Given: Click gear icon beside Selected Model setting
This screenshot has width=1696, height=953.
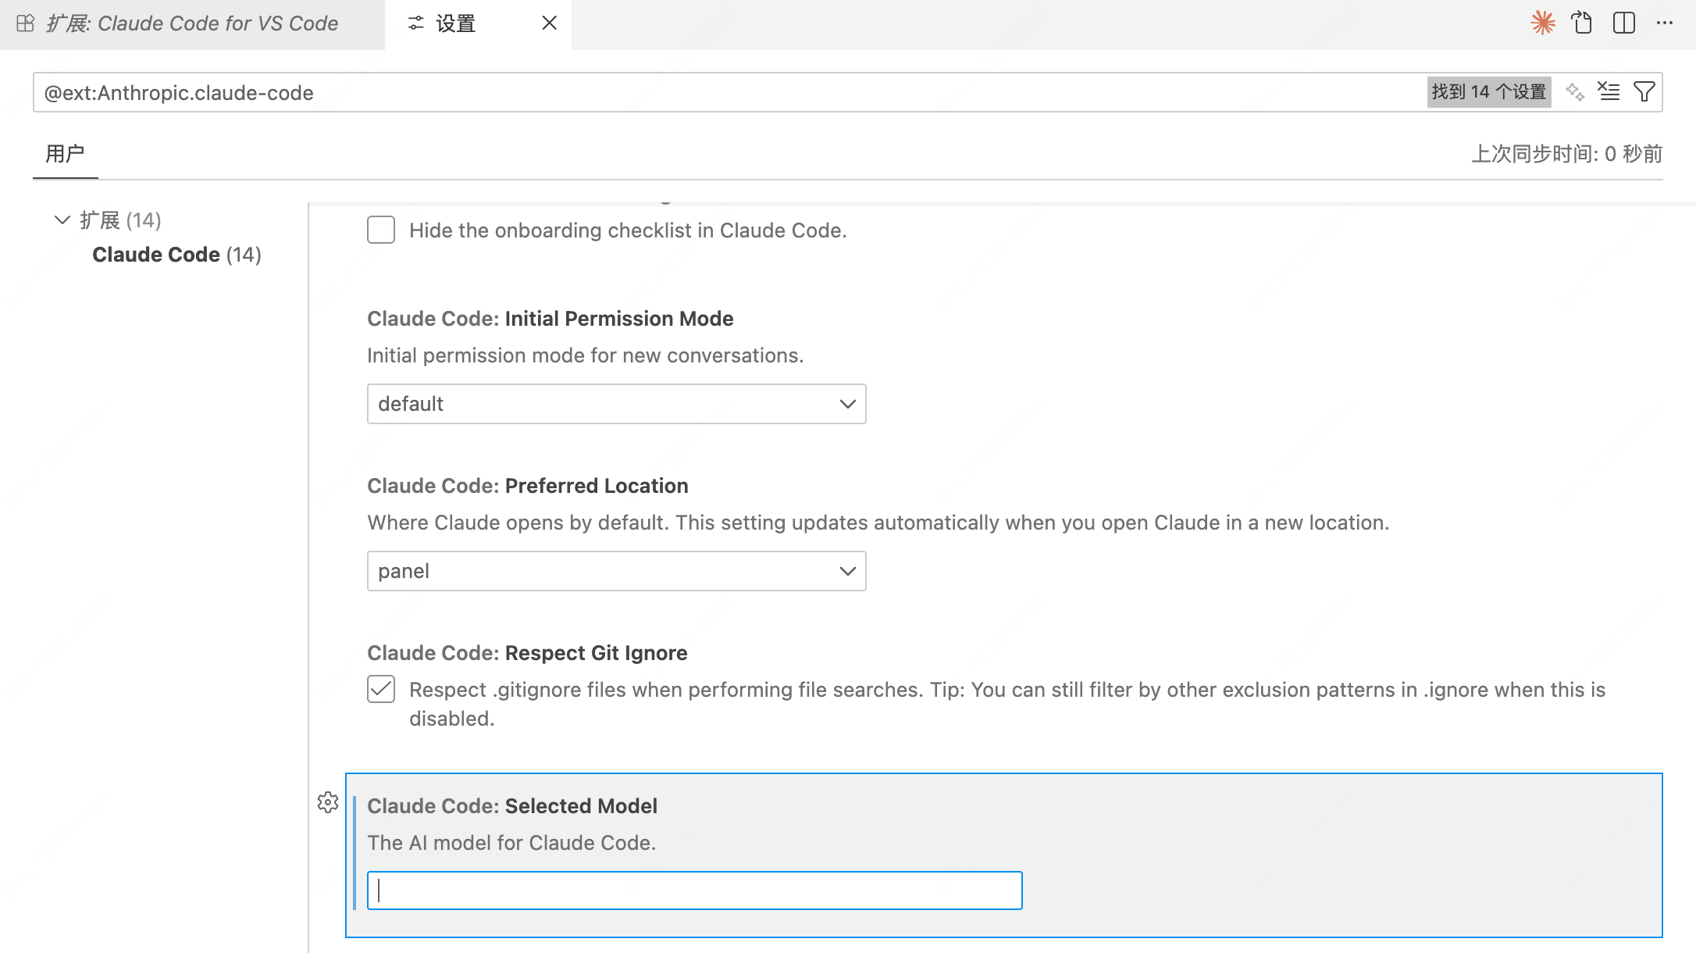Looking at the screenshot, I should click(x=328, y=802).
